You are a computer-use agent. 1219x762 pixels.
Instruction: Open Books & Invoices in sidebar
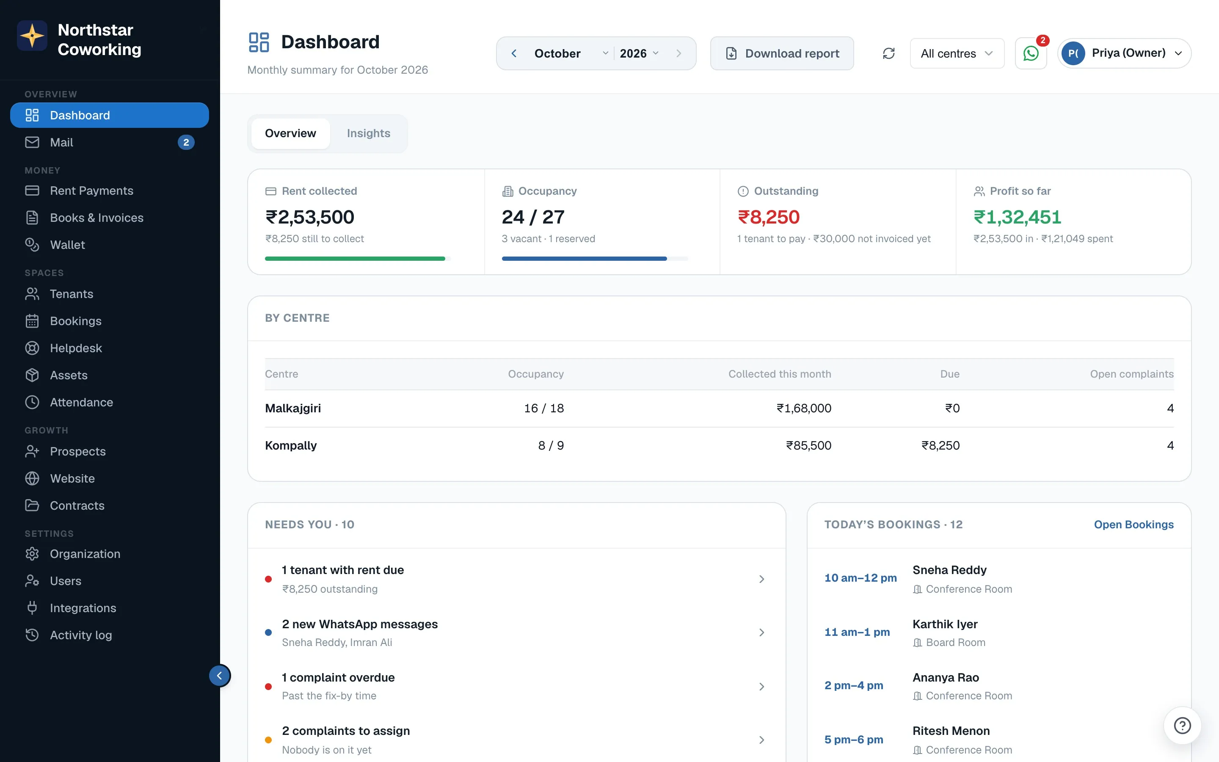click(x=109, y=218)
